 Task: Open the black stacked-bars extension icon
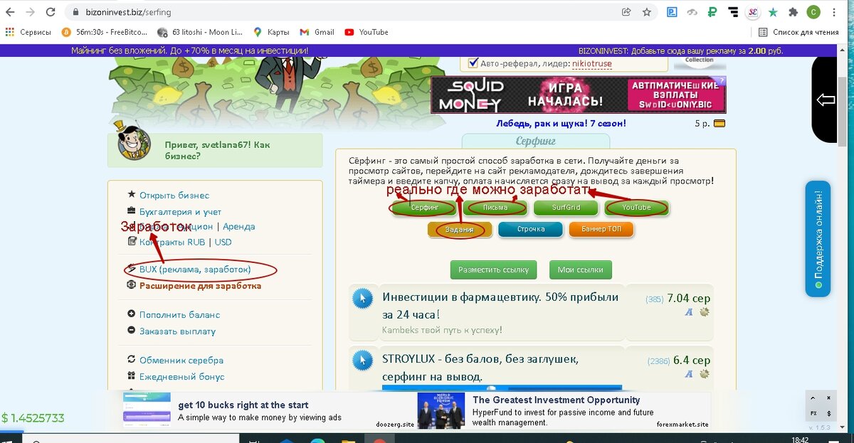click(x=733, y=12)
